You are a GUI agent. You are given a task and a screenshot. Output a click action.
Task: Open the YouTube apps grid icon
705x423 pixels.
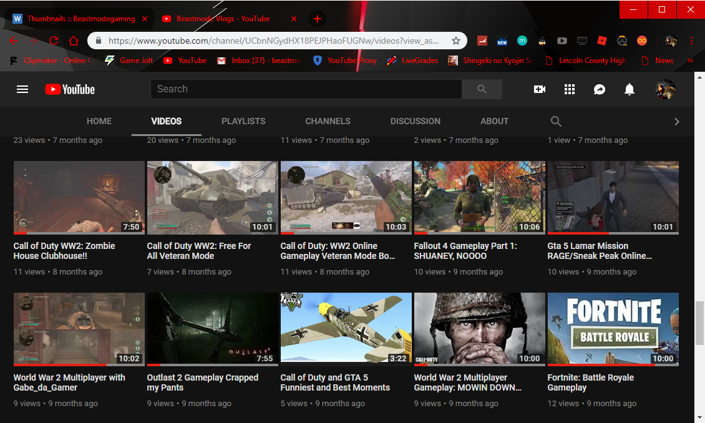[x=570, y=89]
